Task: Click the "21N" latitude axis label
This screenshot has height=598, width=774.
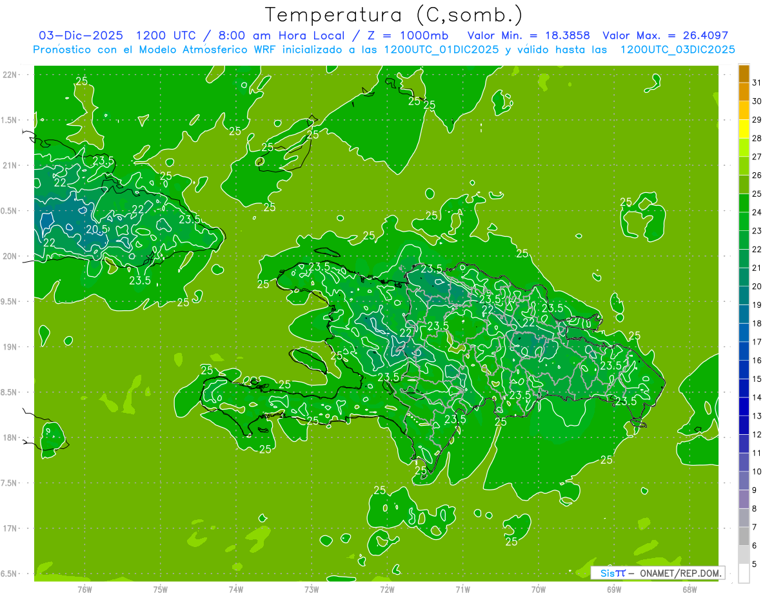Action: 10,165
